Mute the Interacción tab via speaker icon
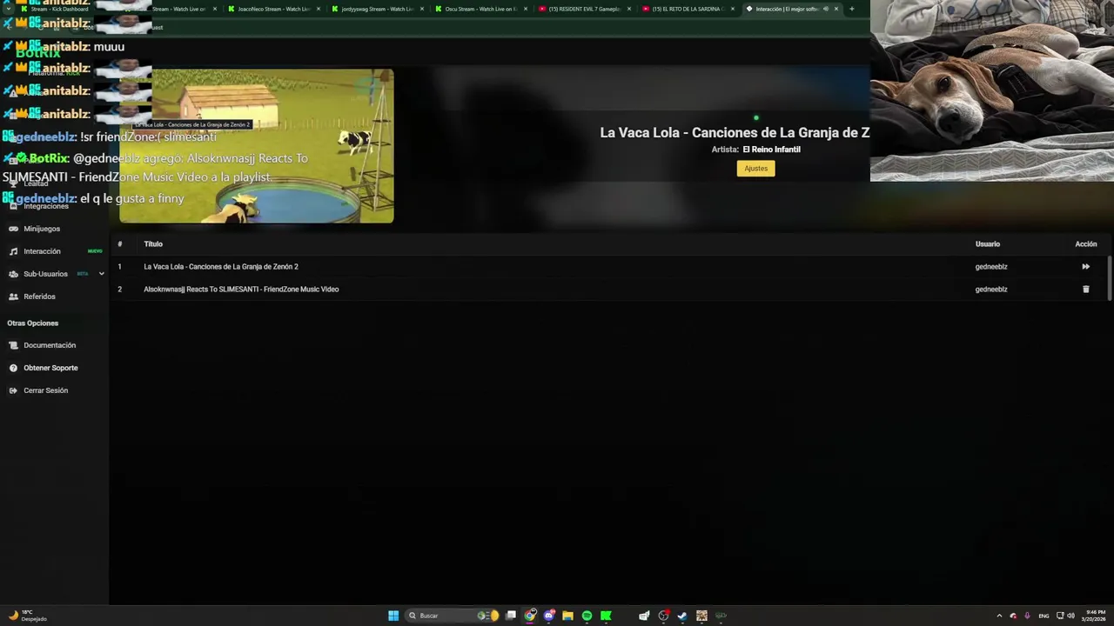 [826, 9]
